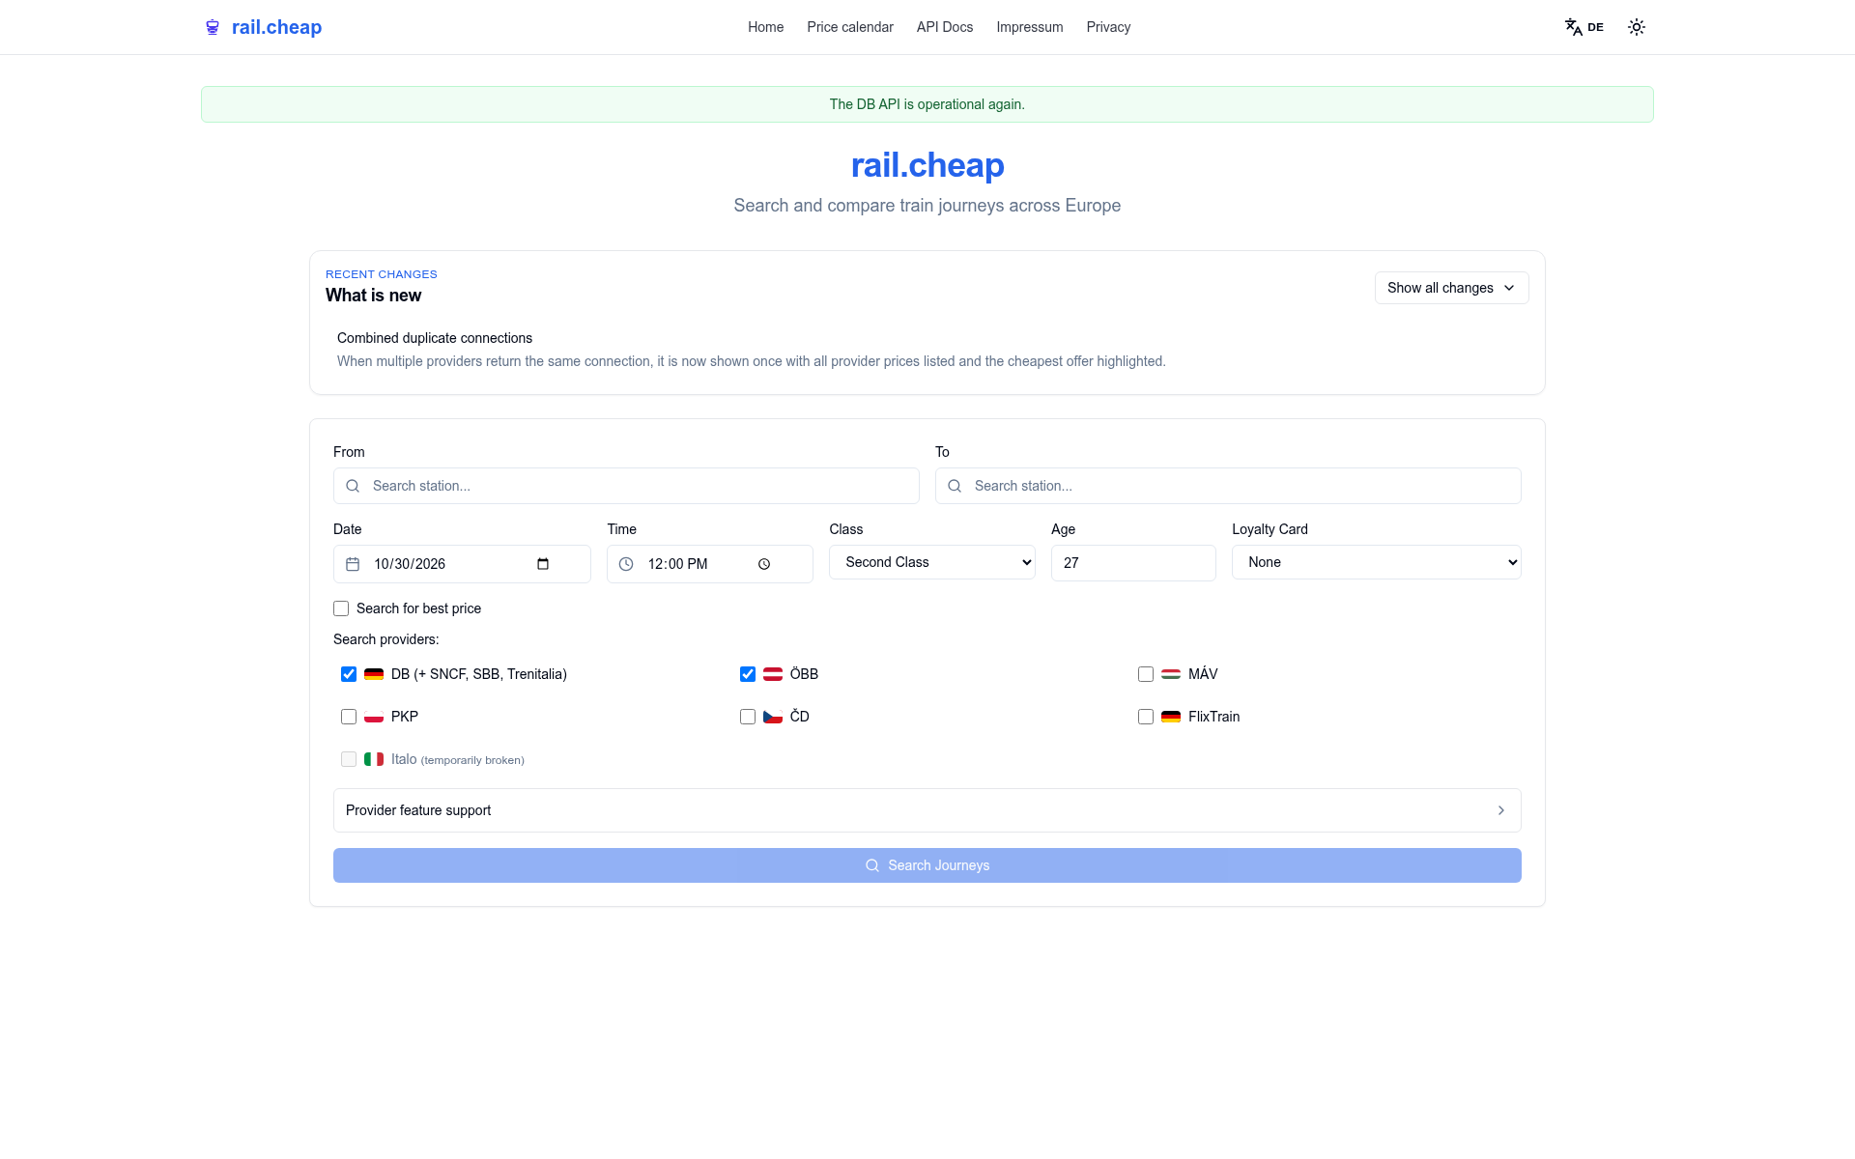Open API Docs from the navigation

pyautogui.click(x=945, y=27)
